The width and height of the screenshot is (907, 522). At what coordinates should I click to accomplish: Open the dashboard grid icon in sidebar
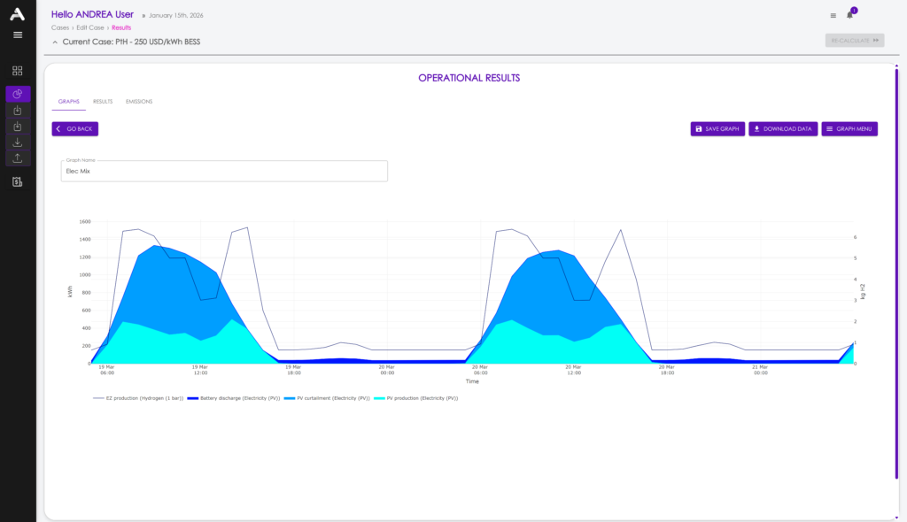pos(18,71)
